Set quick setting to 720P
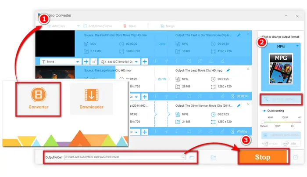This screenshot has width=307, height=177. coord(278,126)
